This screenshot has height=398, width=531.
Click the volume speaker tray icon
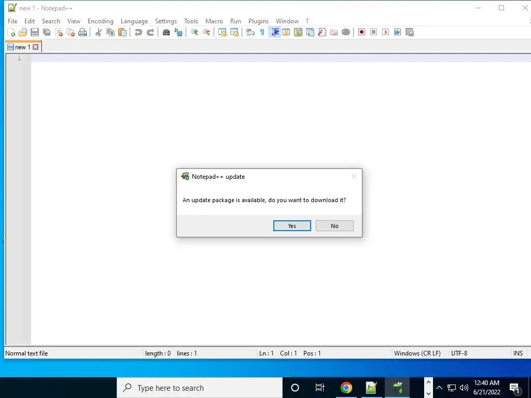[x=464, y=388]
